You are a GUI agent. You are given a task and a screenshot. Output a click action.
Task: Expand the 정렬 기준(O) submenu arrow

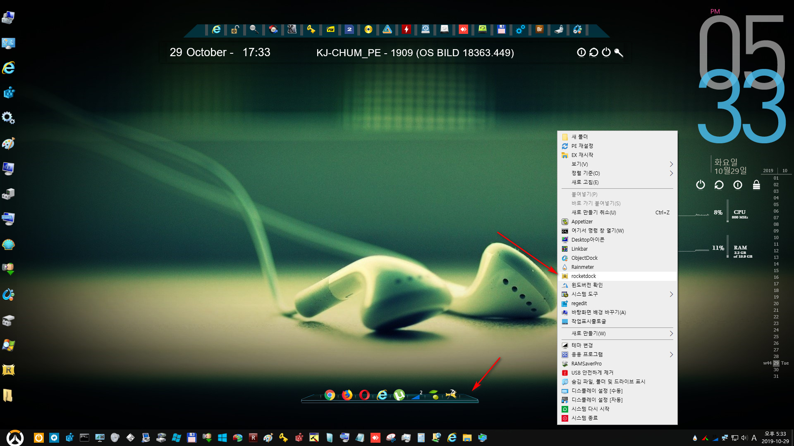coord(671,173)
